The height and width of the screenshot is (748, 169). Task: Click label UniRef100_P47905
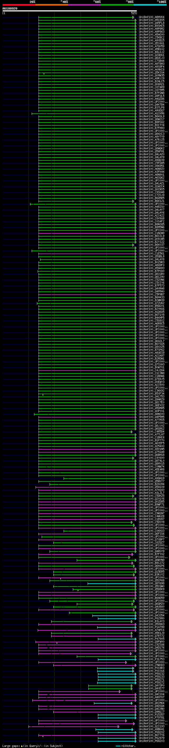click(152, 639)
